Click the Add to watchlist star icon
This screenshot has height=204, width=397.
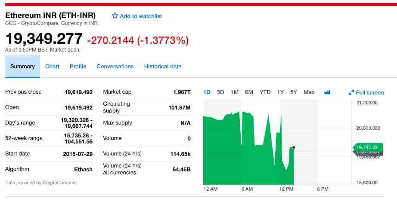pos(115,15)
